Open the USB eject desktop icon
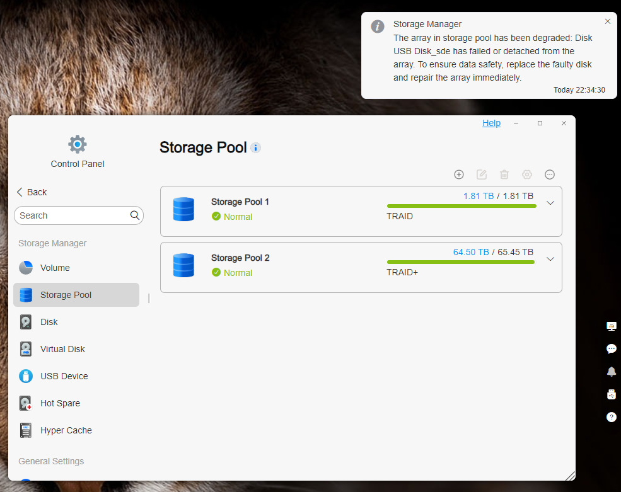This screenshot has height=492, width=621. (612, 394)
